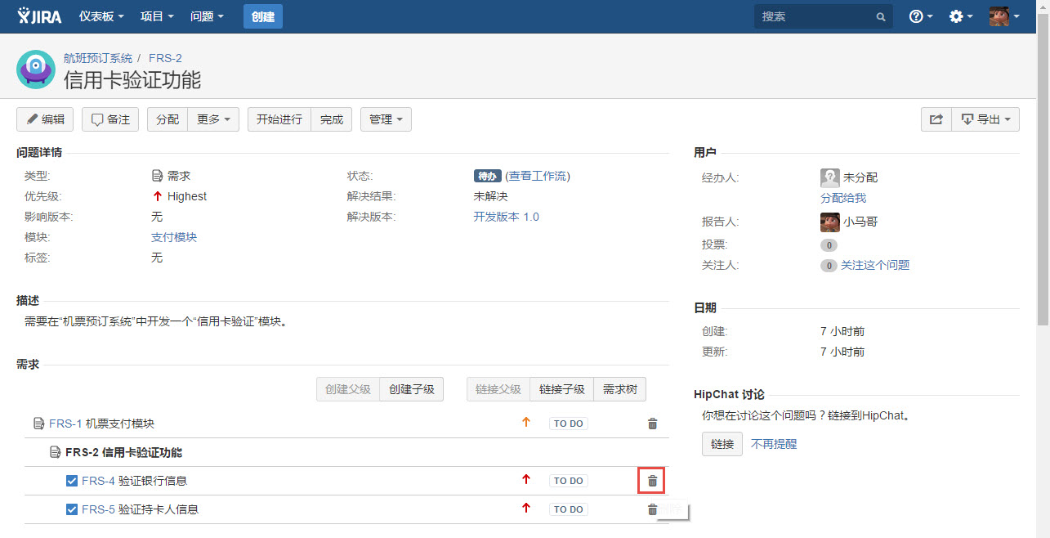The image size is (1050, 538).
Task: Open the FRS-1 issue link
Action: pos(65,424)
